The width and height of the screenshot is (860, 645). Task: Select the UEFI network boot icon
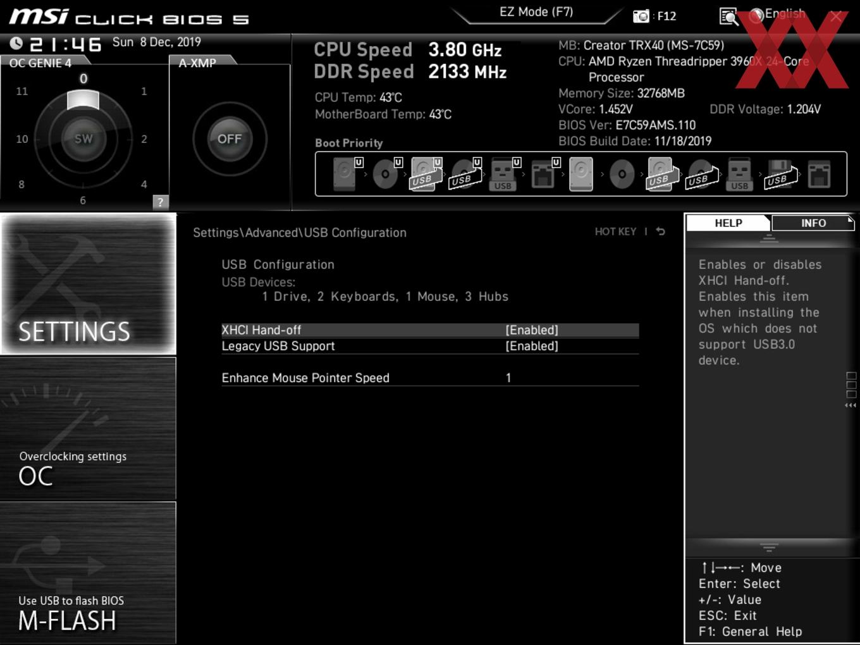point(544,173)
